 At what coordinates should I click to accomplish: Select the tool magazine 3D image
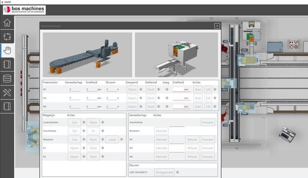(x=176, y=54)
